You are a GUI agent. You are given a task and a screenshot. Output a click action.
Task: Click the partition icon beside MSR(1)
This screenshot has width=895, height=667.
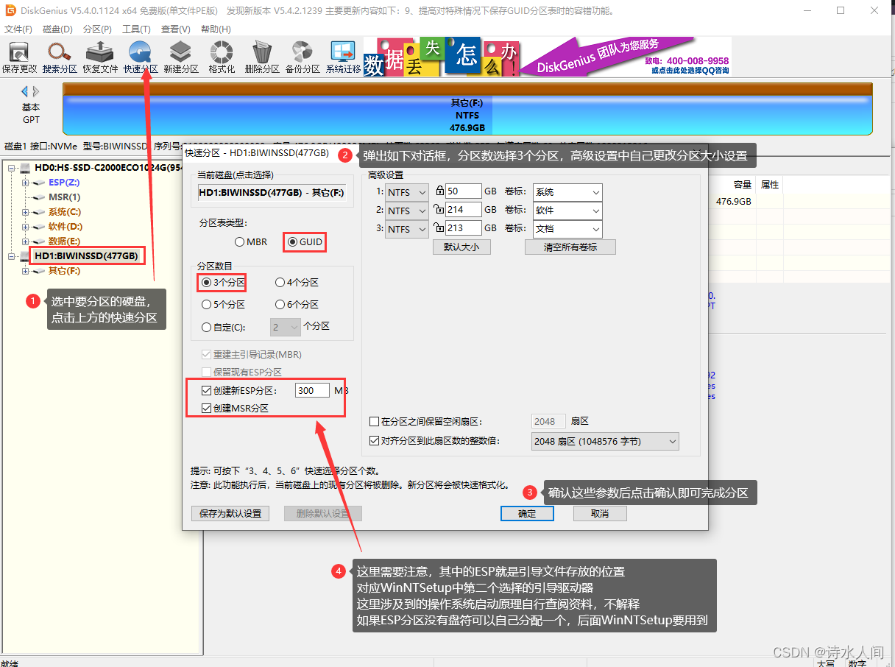click(40, 197)
